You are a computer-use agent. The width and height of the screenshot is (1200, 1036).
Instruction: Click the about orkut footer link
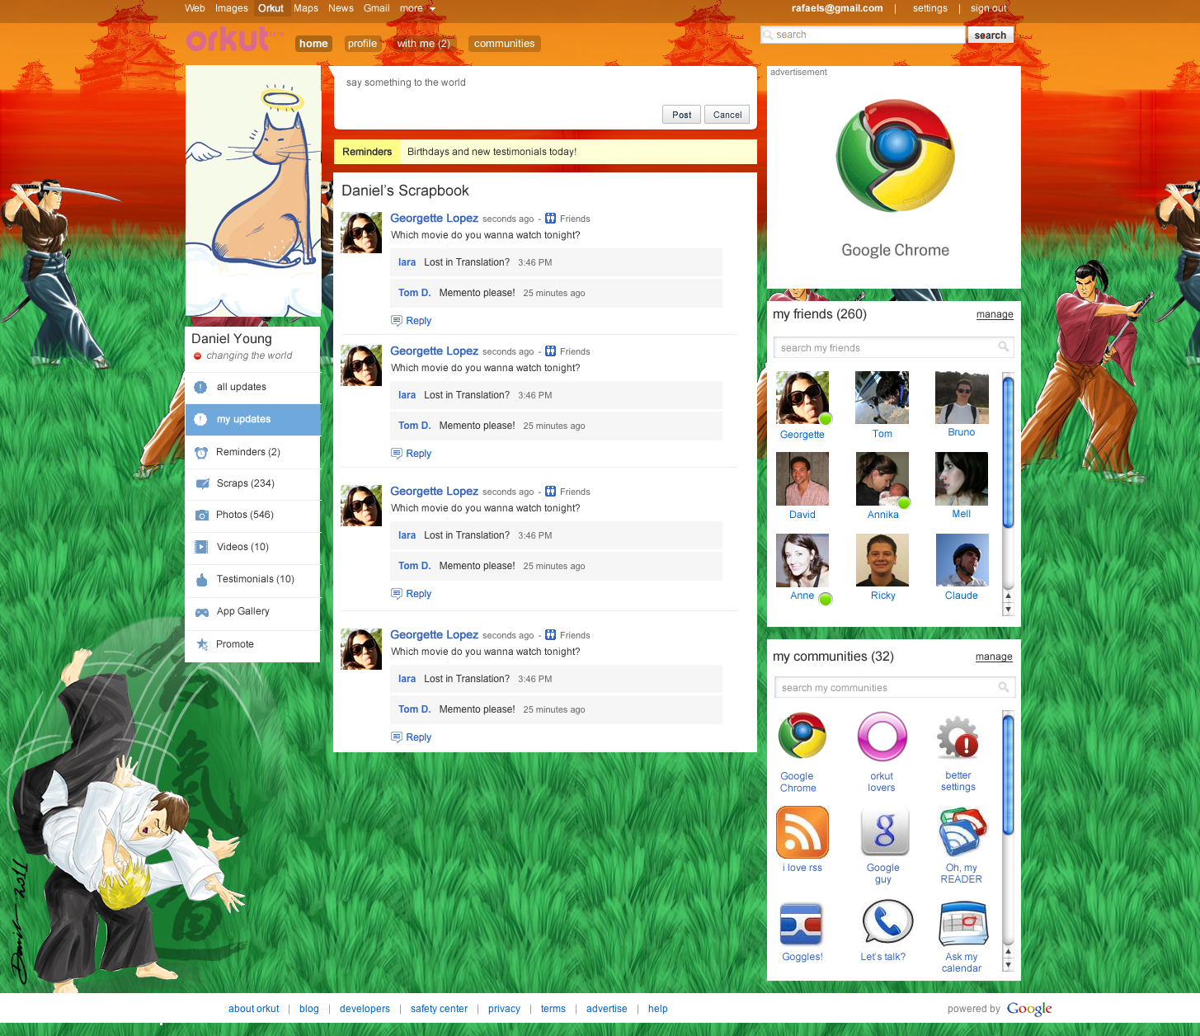click(254, 1009)
